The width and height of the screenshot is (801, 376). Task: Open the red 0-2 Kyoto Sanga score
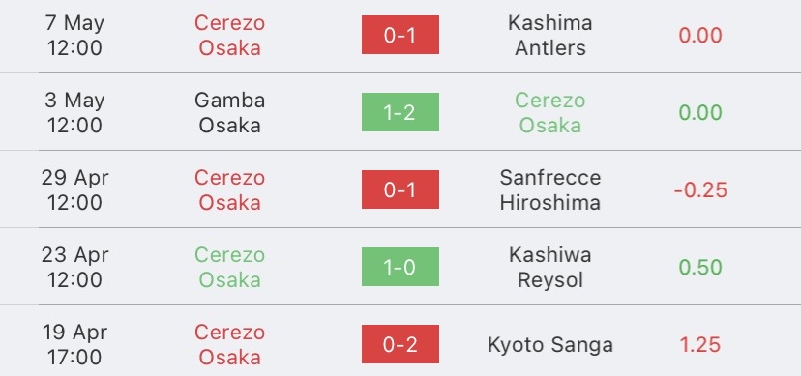tap(400, 344)
